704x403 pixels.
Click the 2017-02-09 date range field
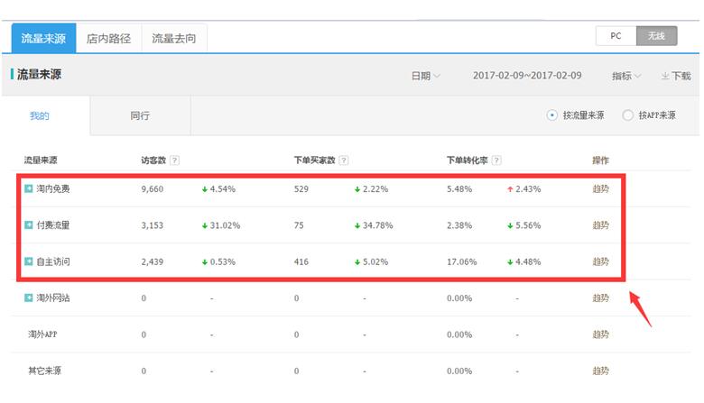(x=527, y=76)
